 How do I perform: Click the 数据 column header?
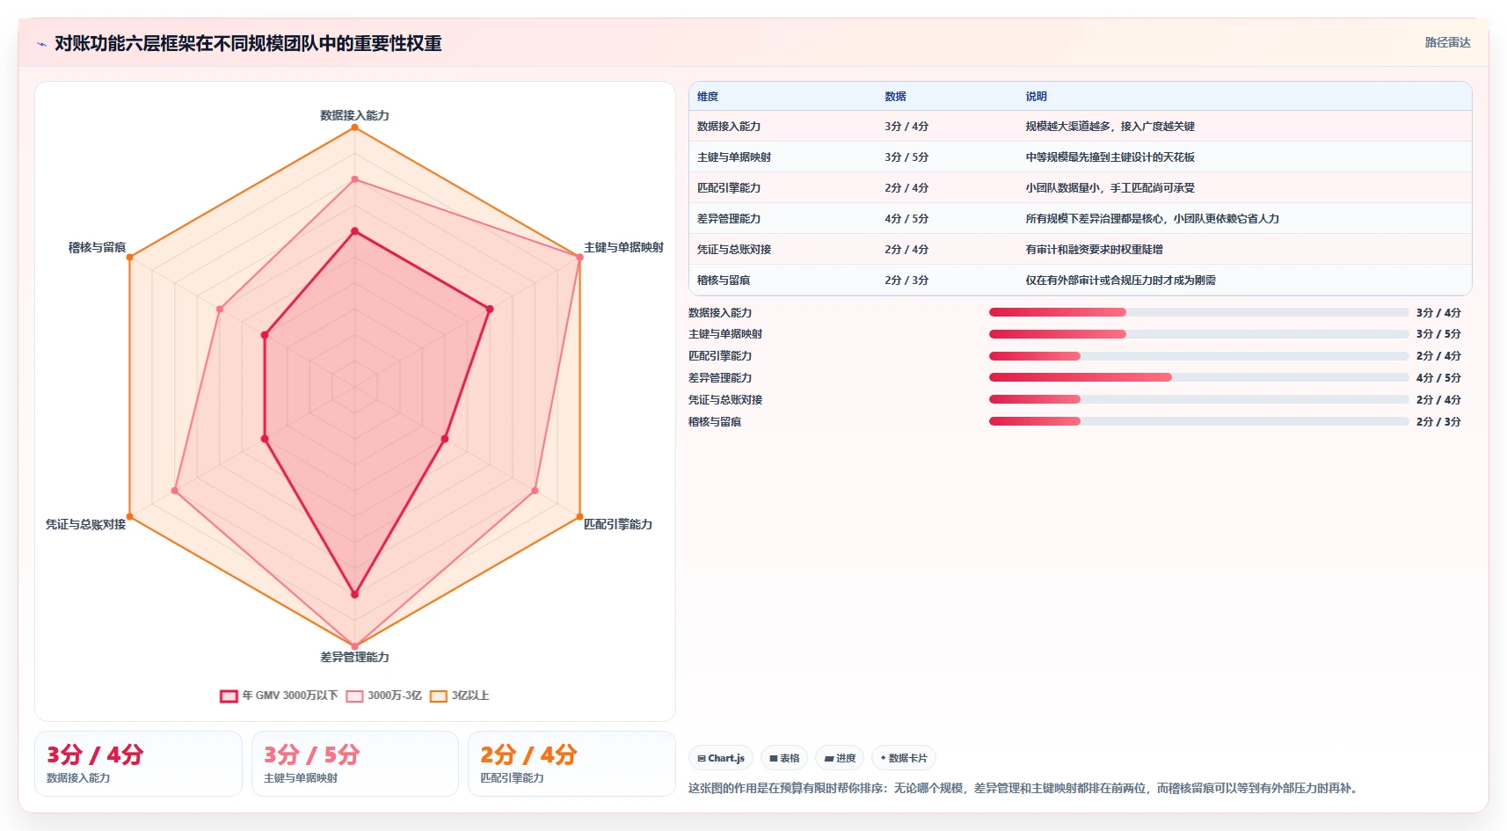click(x=895, y=97)
